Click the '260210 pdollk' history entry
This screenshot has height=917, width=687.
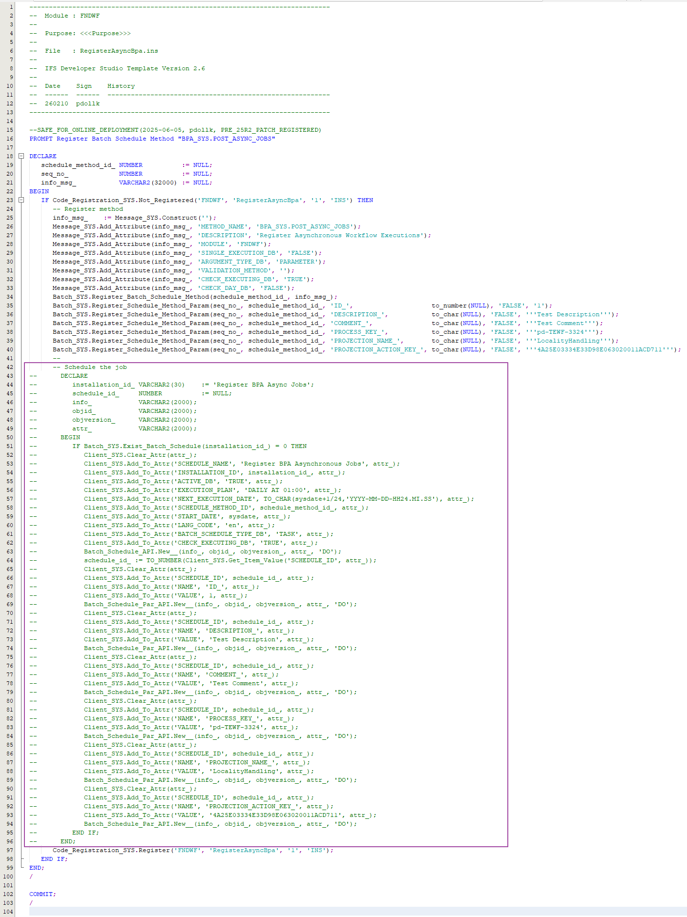(x=72, y=103)
